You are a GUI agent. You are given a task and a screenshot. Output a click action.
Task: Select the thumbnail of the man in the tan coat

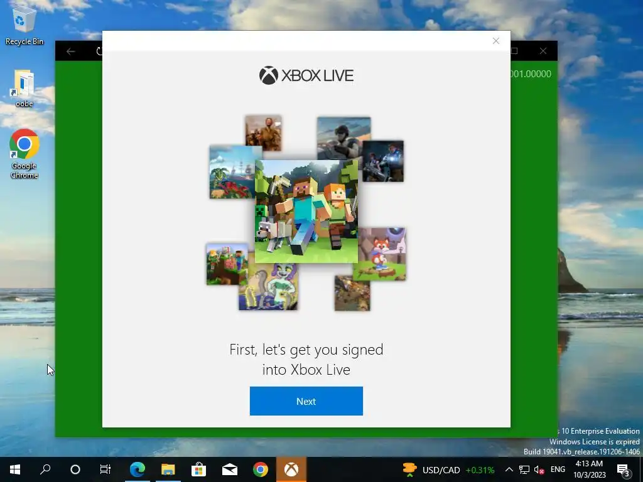click(x=263, y=133)
